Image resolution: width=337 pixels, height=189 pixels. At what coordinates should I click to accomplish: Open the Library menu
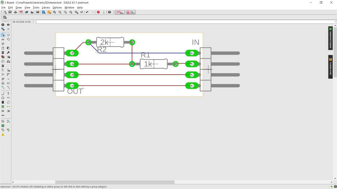pos(46,8)
